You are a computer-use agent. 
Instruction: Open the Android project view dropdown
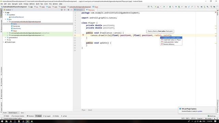click(8, 10)
